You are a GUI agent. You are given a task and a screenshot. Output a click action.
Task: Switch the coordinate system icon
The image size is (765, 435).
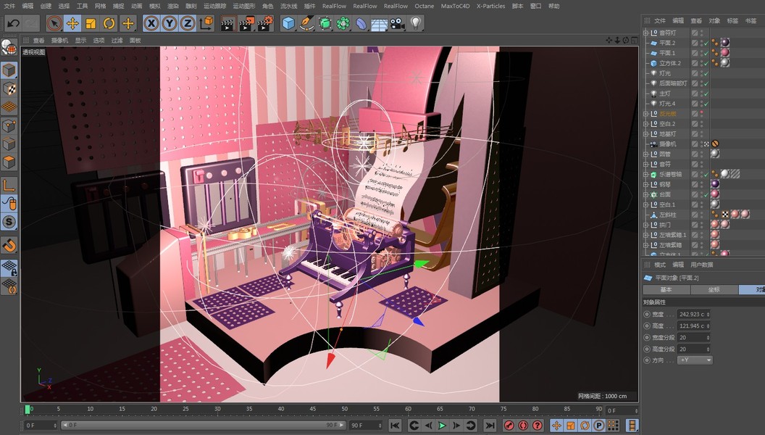(x=206, y=23)
